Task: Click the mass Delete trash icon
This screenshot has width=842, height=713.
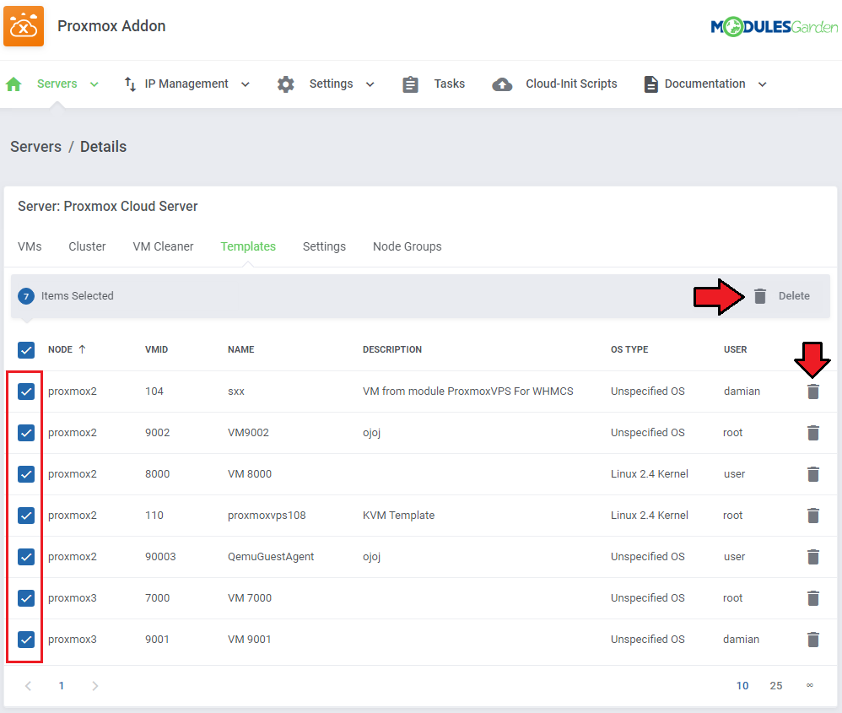Action: (x=760, y=296)
